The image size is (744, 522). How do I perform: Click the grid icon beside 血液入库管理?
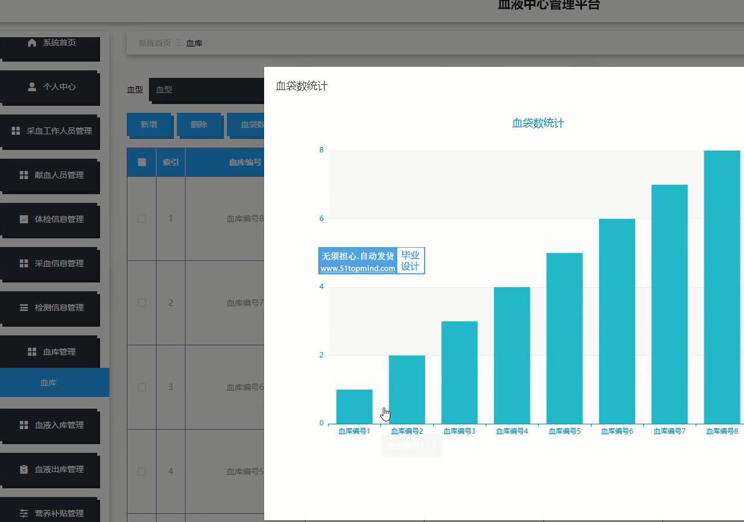click(x=24, y=425)
